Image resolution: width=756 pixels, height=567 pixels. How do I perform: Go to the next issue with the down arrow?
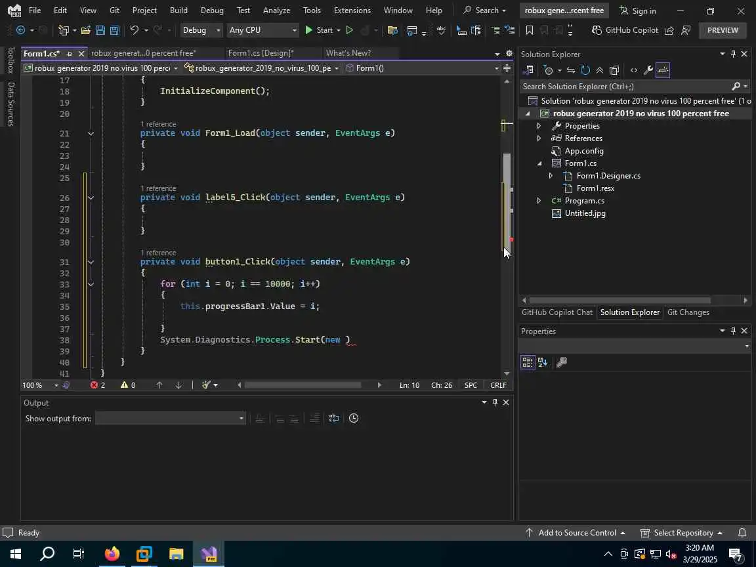[178, 385]
